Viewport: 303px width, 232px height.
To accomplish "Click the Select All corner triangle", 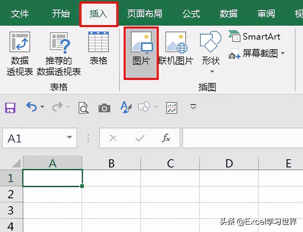I will 17,163.
